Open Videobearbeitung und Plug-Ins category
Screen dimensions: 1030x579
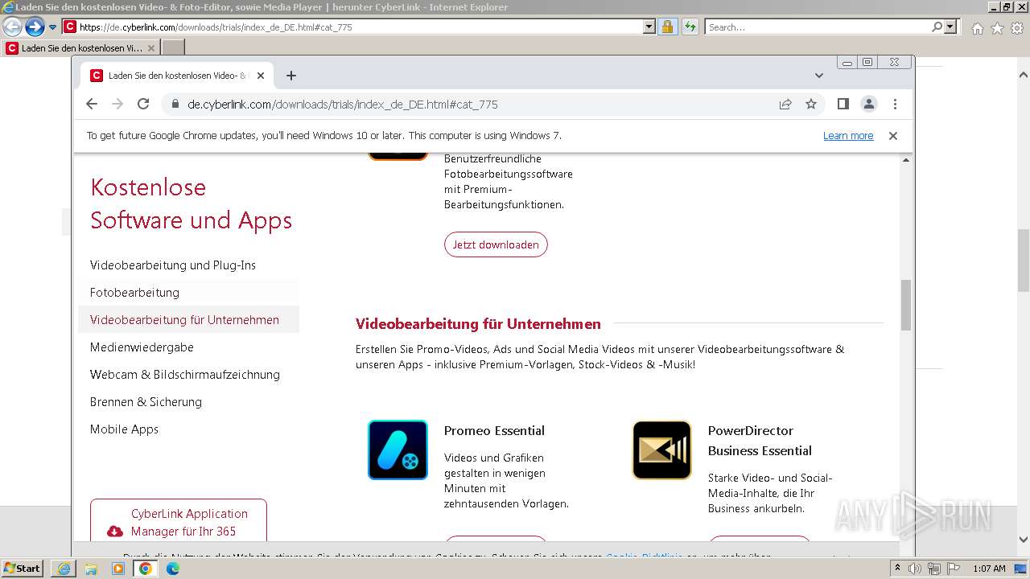click(173, 265)
